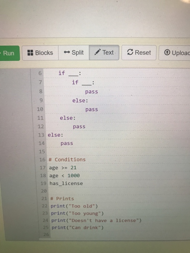Click the pencil icon on Text
This screenshot has height=253, width=190.
[98, 52]
